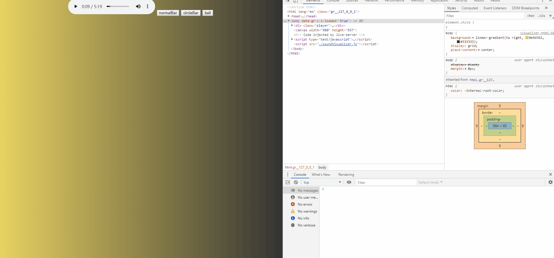This screenshot has height=258, width=554.
Task: Click the display: grid declaration
Action: pos(464,46)
